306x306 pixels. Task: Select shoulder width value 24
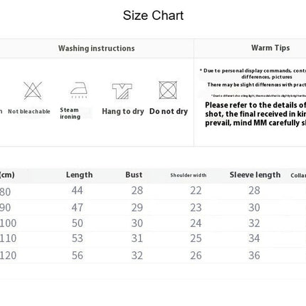196,223
